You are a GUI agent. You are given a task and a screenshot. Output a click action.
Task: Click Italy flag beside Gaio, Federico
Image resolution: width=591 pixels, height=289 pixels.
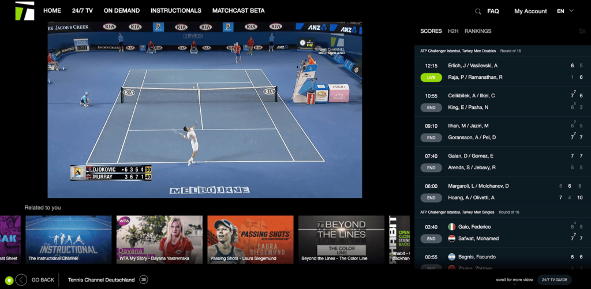point(451,227)
